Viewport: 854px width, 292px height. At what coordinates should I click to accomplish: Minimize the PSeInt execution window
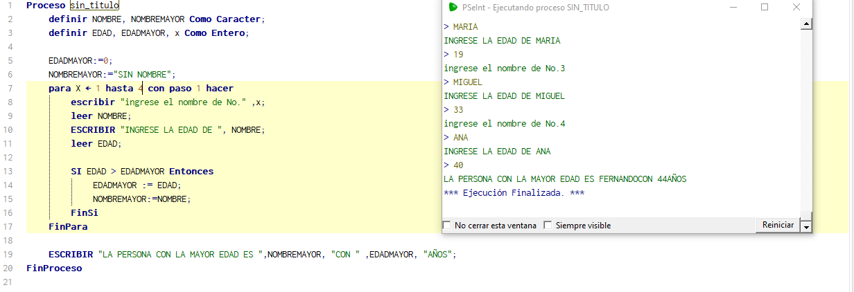coord(733,7)
